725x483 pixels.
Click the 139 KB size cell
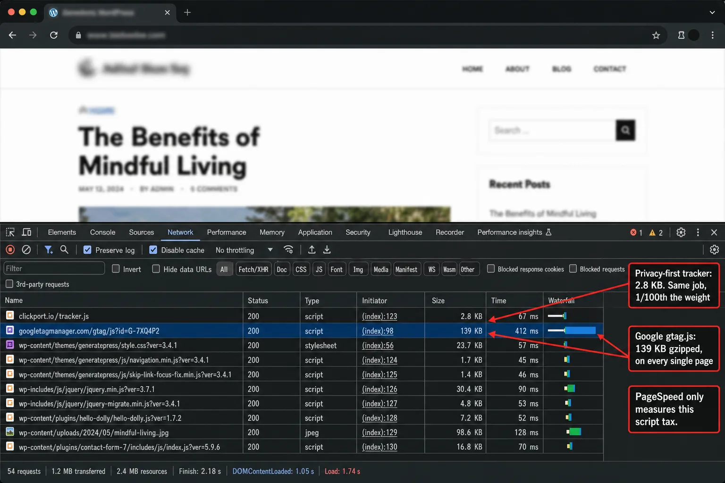[x=455, y=331]
